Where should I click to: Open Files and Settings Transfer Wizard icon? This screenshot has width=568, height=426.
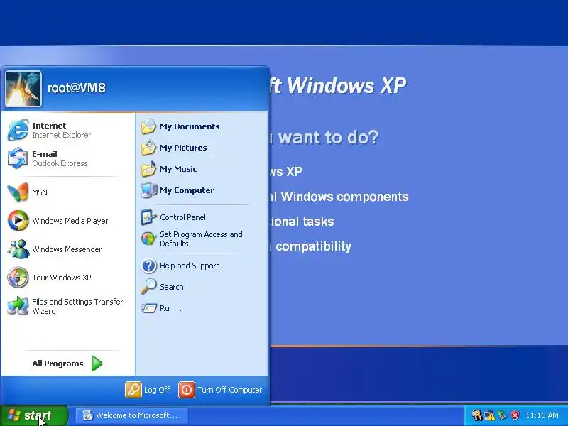pos(18,306)
